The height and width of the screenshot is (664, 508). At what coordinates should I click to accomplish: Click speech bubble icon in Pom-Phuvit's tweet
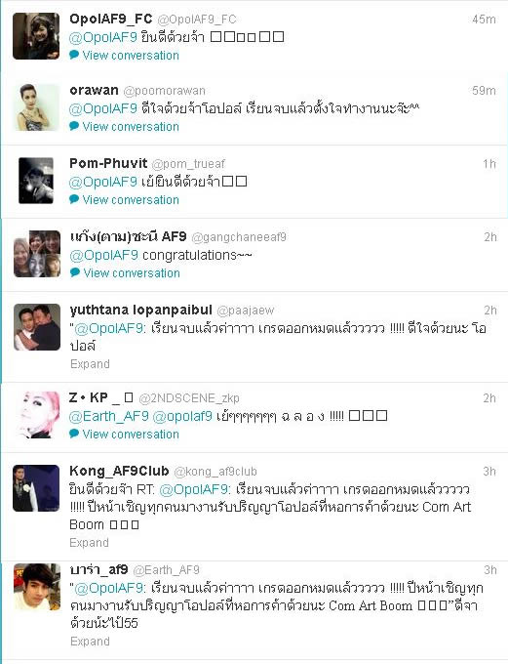pyautogui.click(x=74, y=199)
